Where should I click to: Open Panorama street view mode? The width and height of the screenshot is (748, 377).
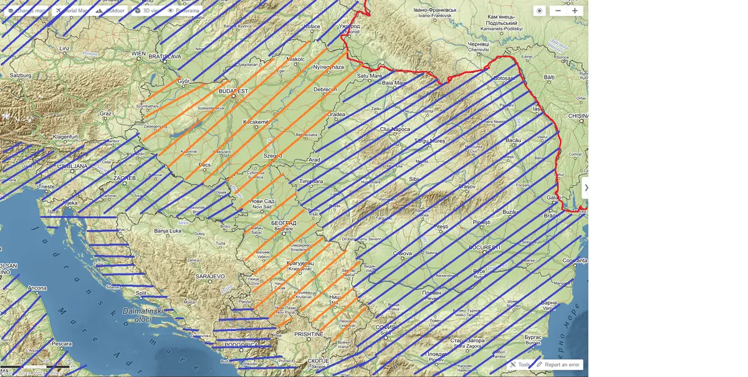click(184, 11)
